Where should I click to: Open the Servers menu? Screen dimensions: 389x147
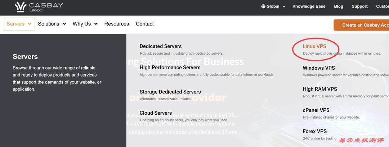point(19,24)
